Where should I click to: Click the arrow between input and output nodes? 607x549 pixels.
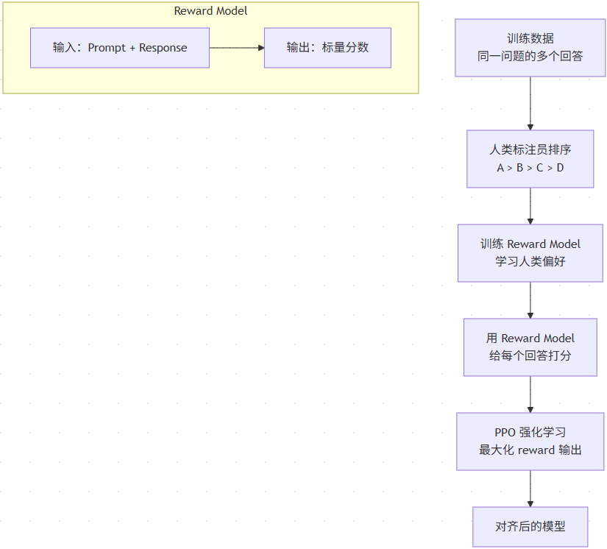point(237,48)
